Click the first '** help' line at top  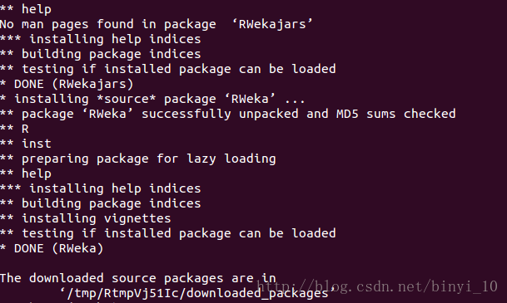(26, 9)
